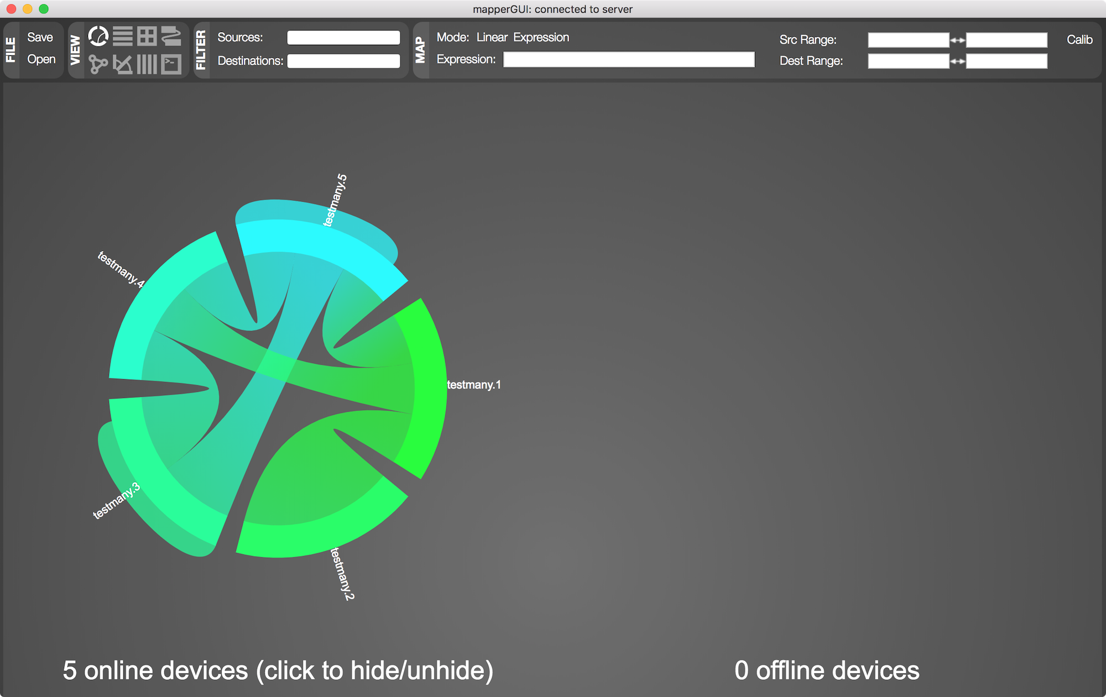
Task: Set map mode to Linear
Action: [492, 37]
